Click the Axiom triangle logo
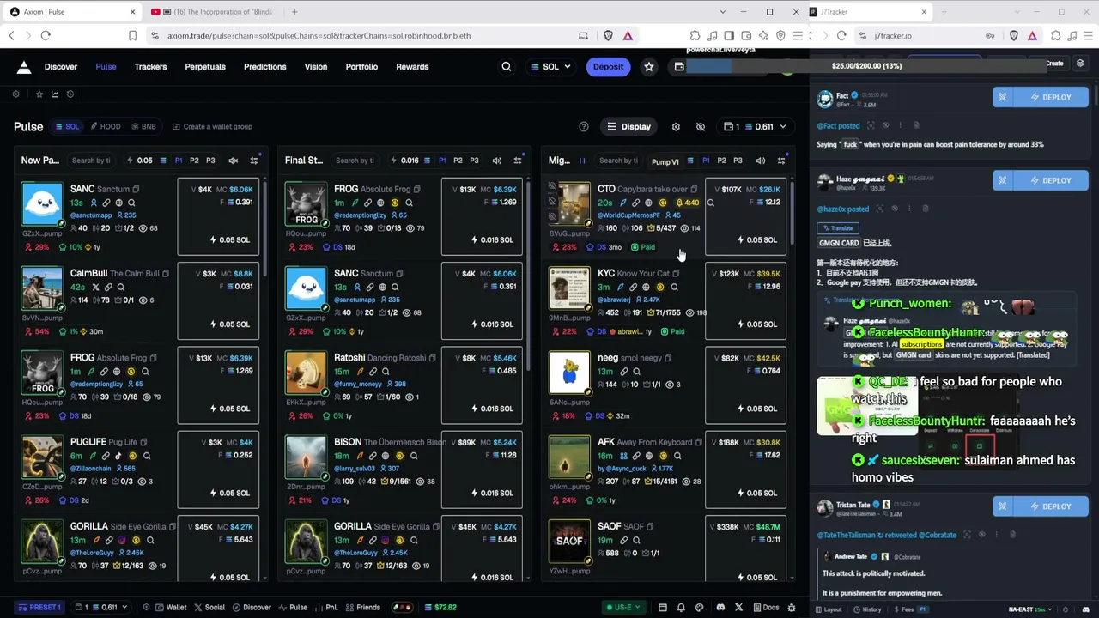The width and height of the screenshot is (1099, 618). coord(24,67)
